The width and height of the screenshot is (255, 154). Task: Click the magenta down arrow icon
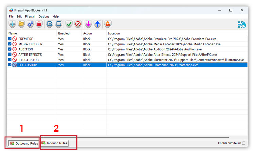tap(88, 24)
